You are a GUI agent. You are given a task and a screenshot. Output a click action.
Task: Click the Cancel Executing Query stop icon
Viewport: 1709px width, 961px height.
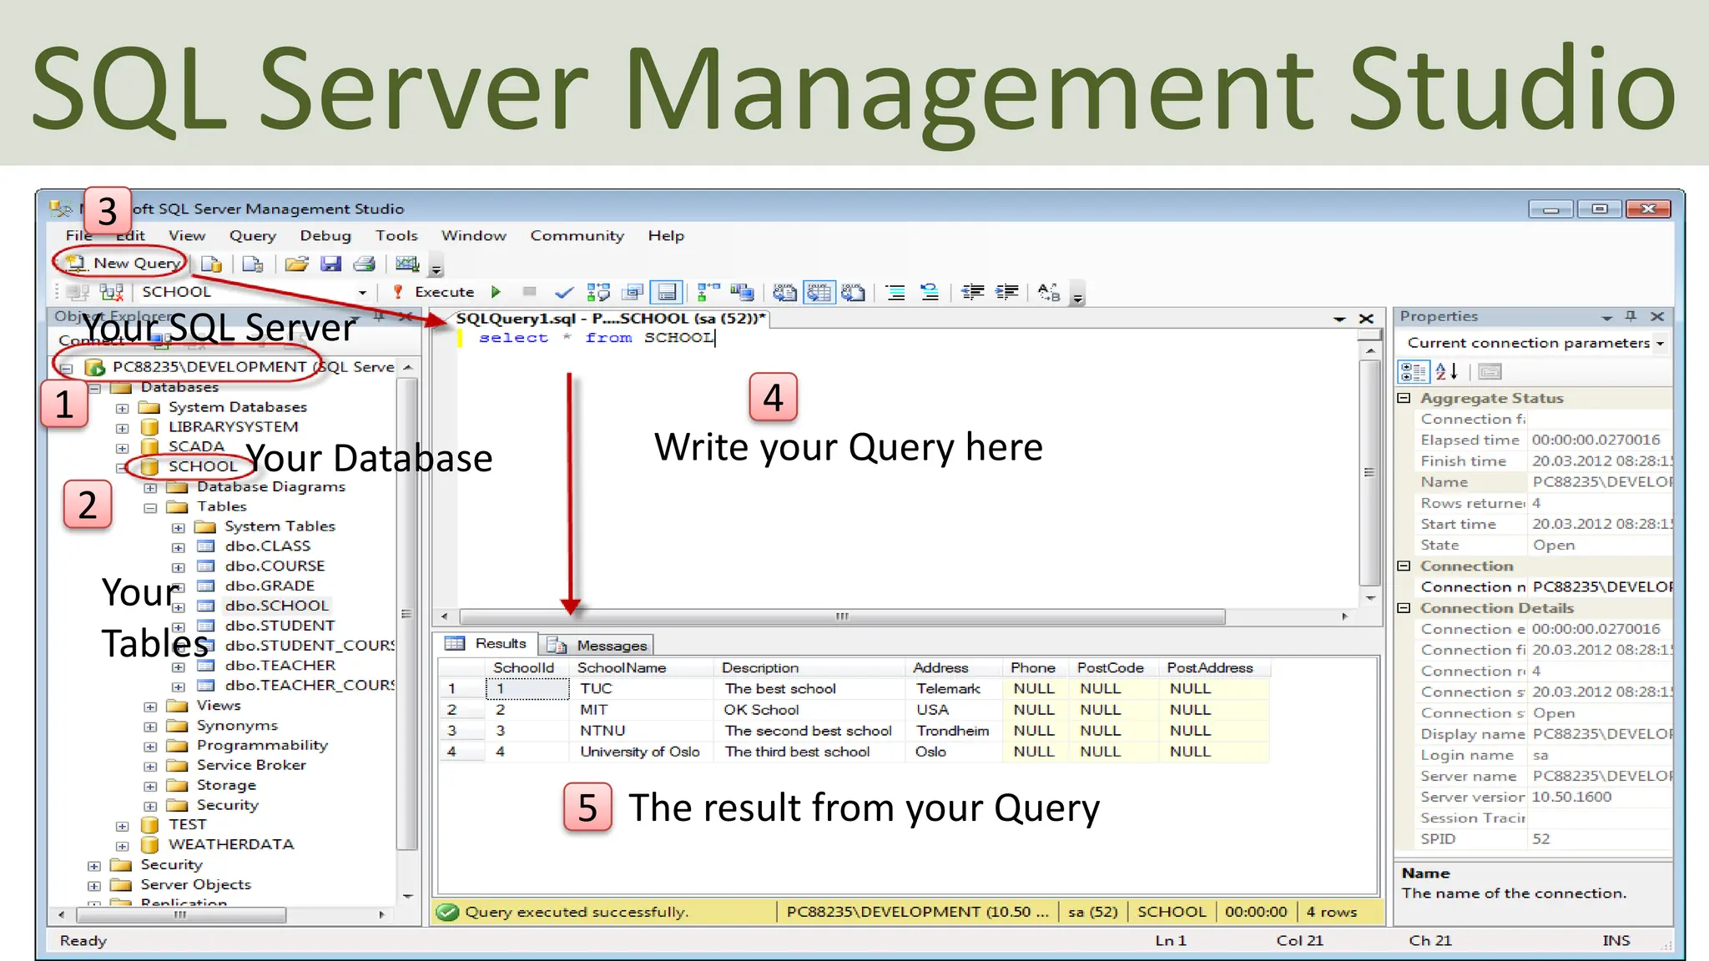[529, 291]
